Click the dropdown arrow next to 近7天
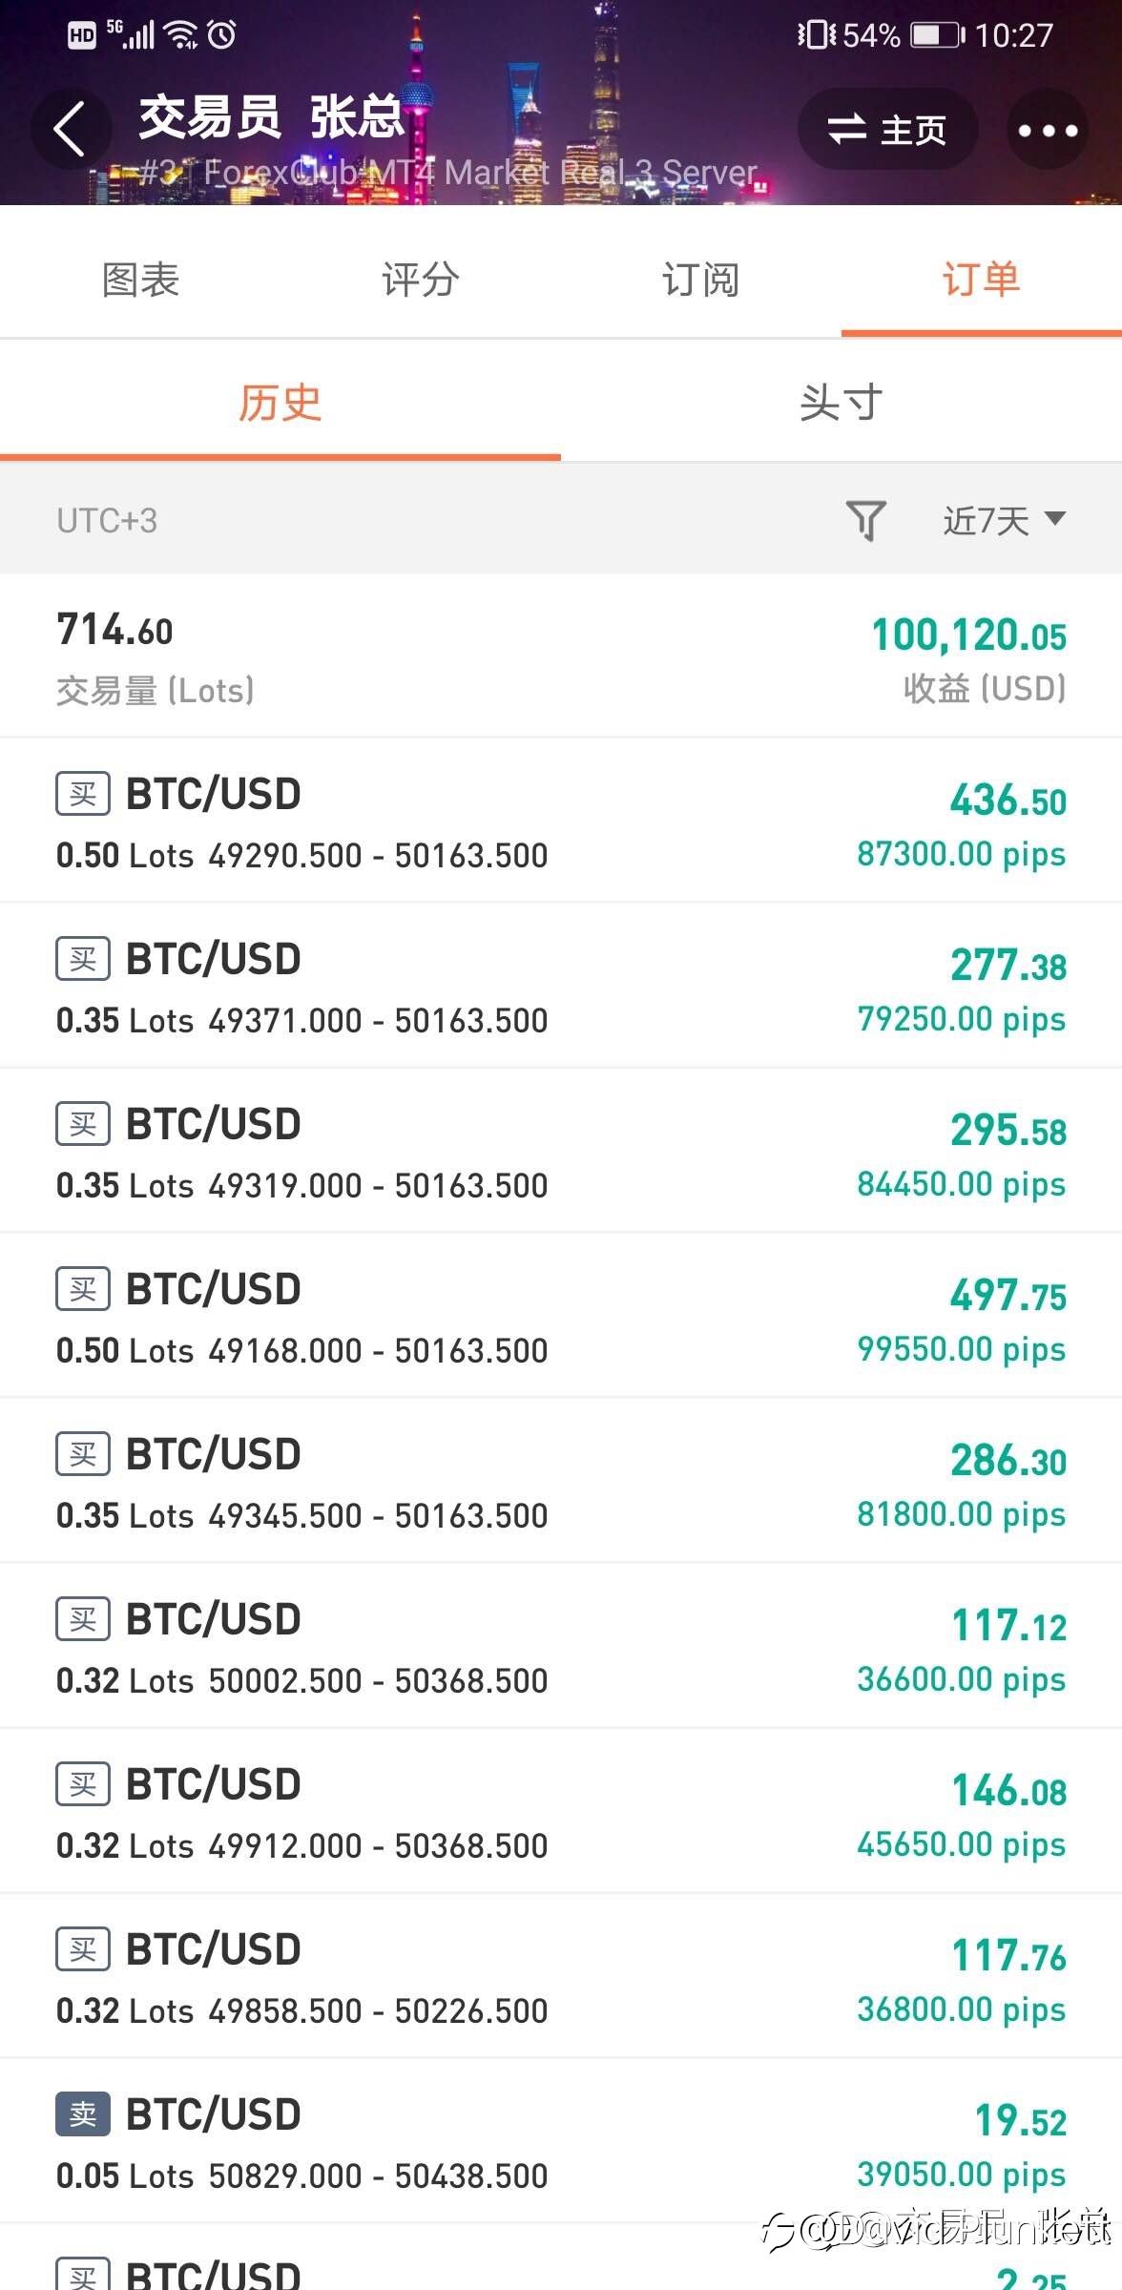Viewport: 1122px width, 2290px height. click(x=1055, y=519)
